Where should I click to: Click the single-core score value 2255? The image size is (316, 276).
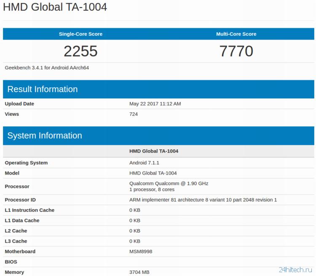point(80,51)
